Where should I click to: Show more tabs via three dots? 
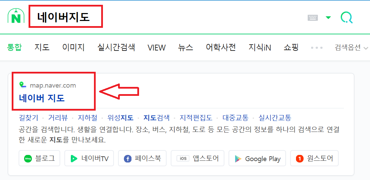click(x=317, y=48)
